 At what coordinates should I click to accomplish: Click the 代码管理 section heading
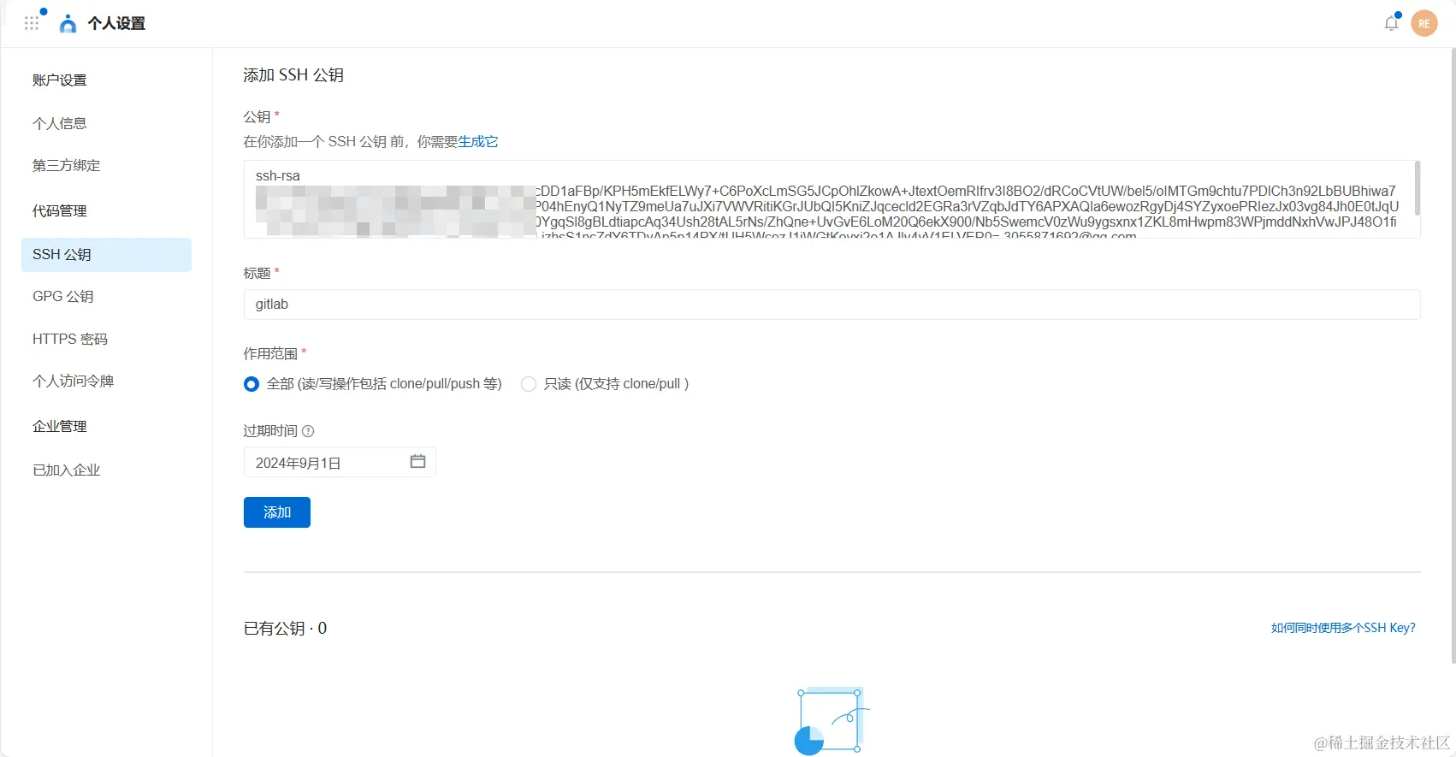coord(60,211)
